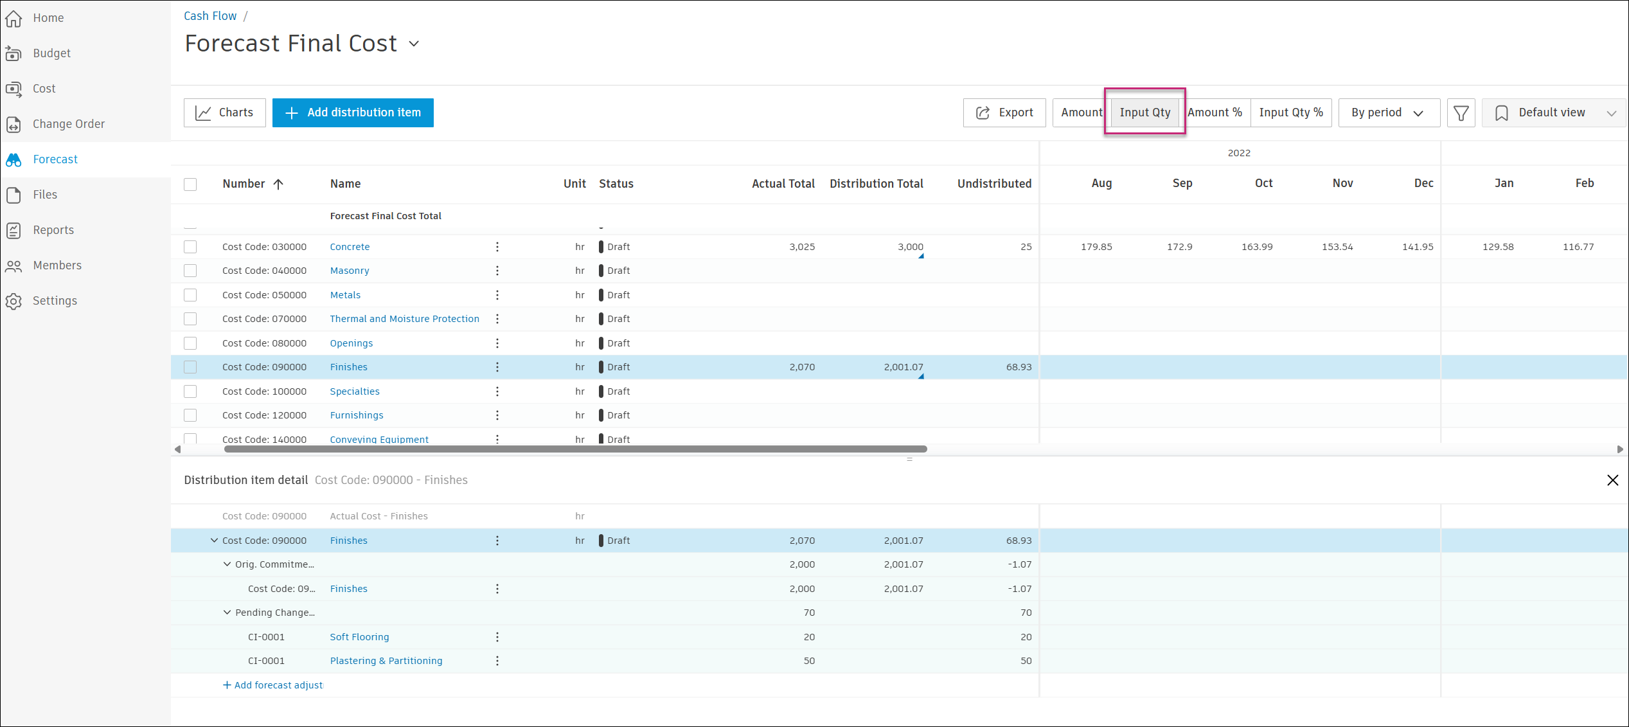Expand the Default view dropdown

tap(1553, 113)
